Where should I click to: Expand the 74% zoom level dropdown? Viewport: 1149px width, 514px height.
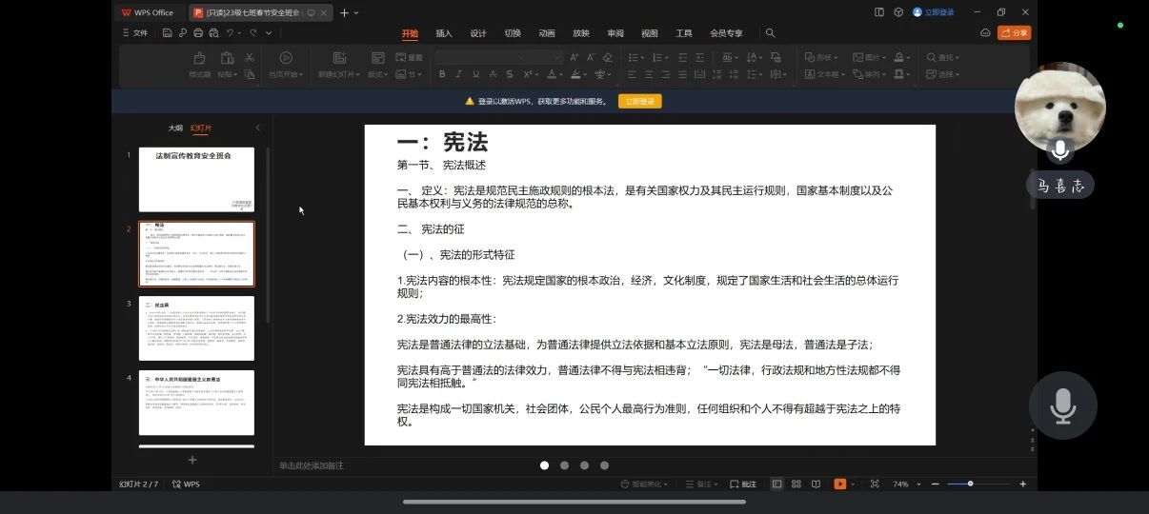pyautogui.click(x=918, y=484)
